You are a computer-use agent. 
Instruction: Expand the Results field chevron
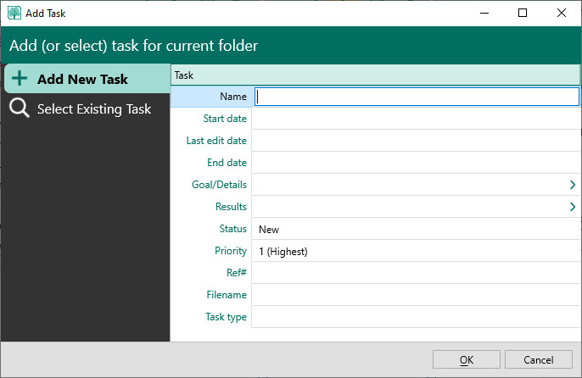573,207
